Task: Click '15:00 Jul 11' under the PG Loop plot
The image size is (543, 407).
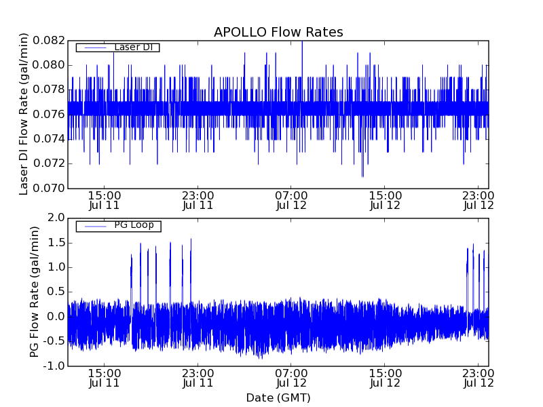Action: tap(105, 379)
